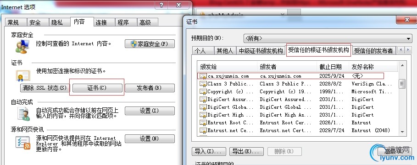This screenshot has width=417, height=165.
Task: Switch to the 安全 tab
Action: pos(38,22)
